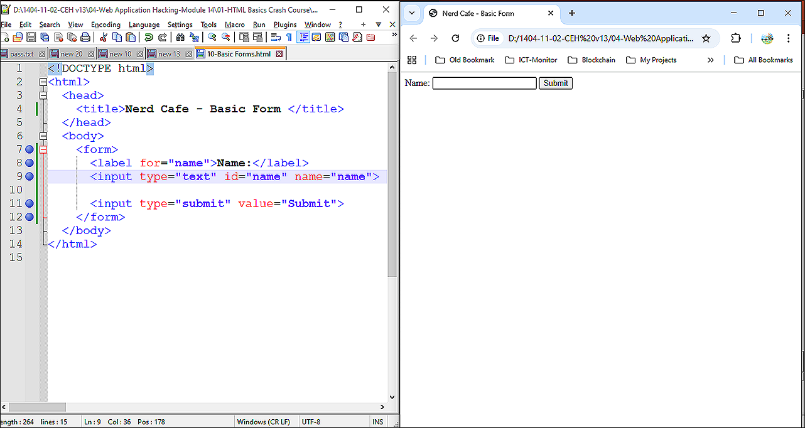Reload the Nerd Cafe page in Chrome
The height and width of the screenshot is (428, 805).
(455, 38)
